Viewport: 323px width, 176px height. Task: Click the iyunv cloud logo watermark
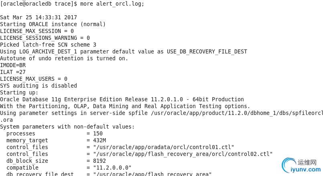[x=291, y=166]
